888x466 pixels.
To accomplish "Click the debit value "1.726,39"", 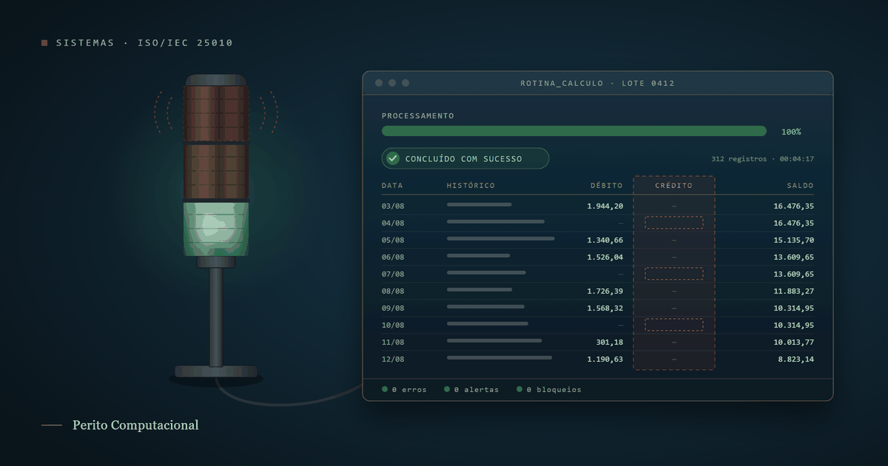I will click(x=605, y=291).
